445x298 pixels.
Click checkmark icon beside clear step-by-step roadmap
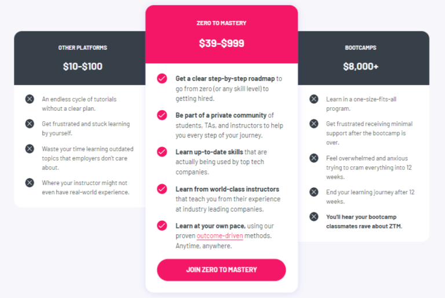point(162,78)
